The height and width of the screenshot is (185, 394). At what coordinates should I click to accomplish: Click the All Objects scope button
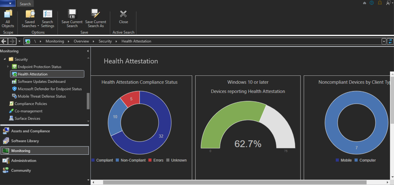click(8, 19)
